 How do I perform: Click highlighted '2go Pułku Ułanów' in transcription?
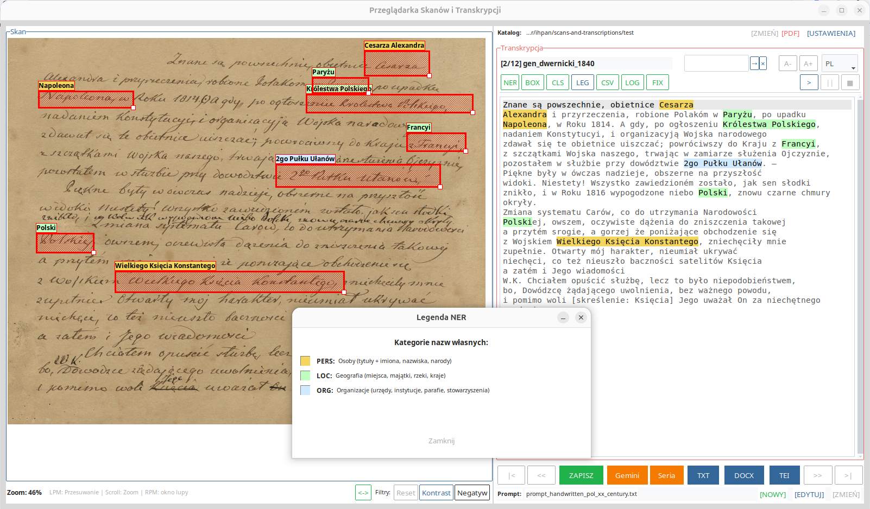[x=723, y=163]
